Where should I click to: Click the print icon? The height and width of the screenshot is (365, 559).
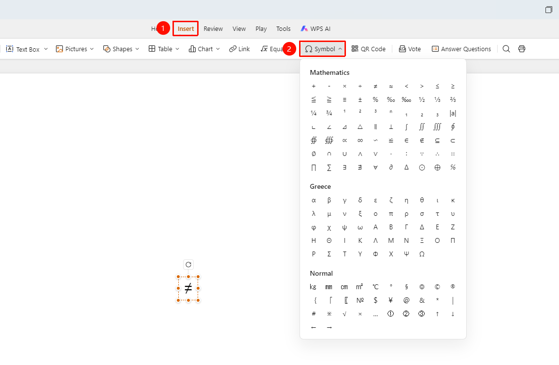pyautogui.click(x=522, y=49)
